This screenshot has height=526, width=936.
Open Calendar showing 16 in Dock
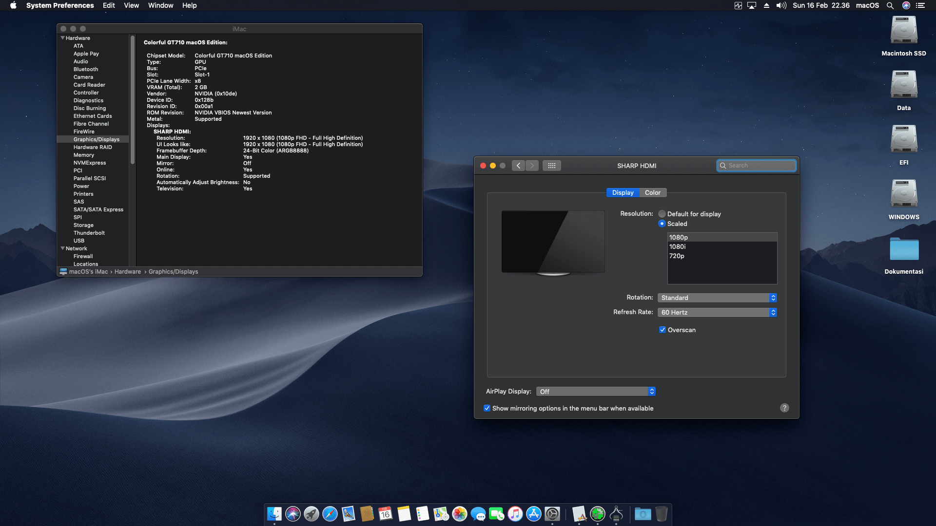386,514
